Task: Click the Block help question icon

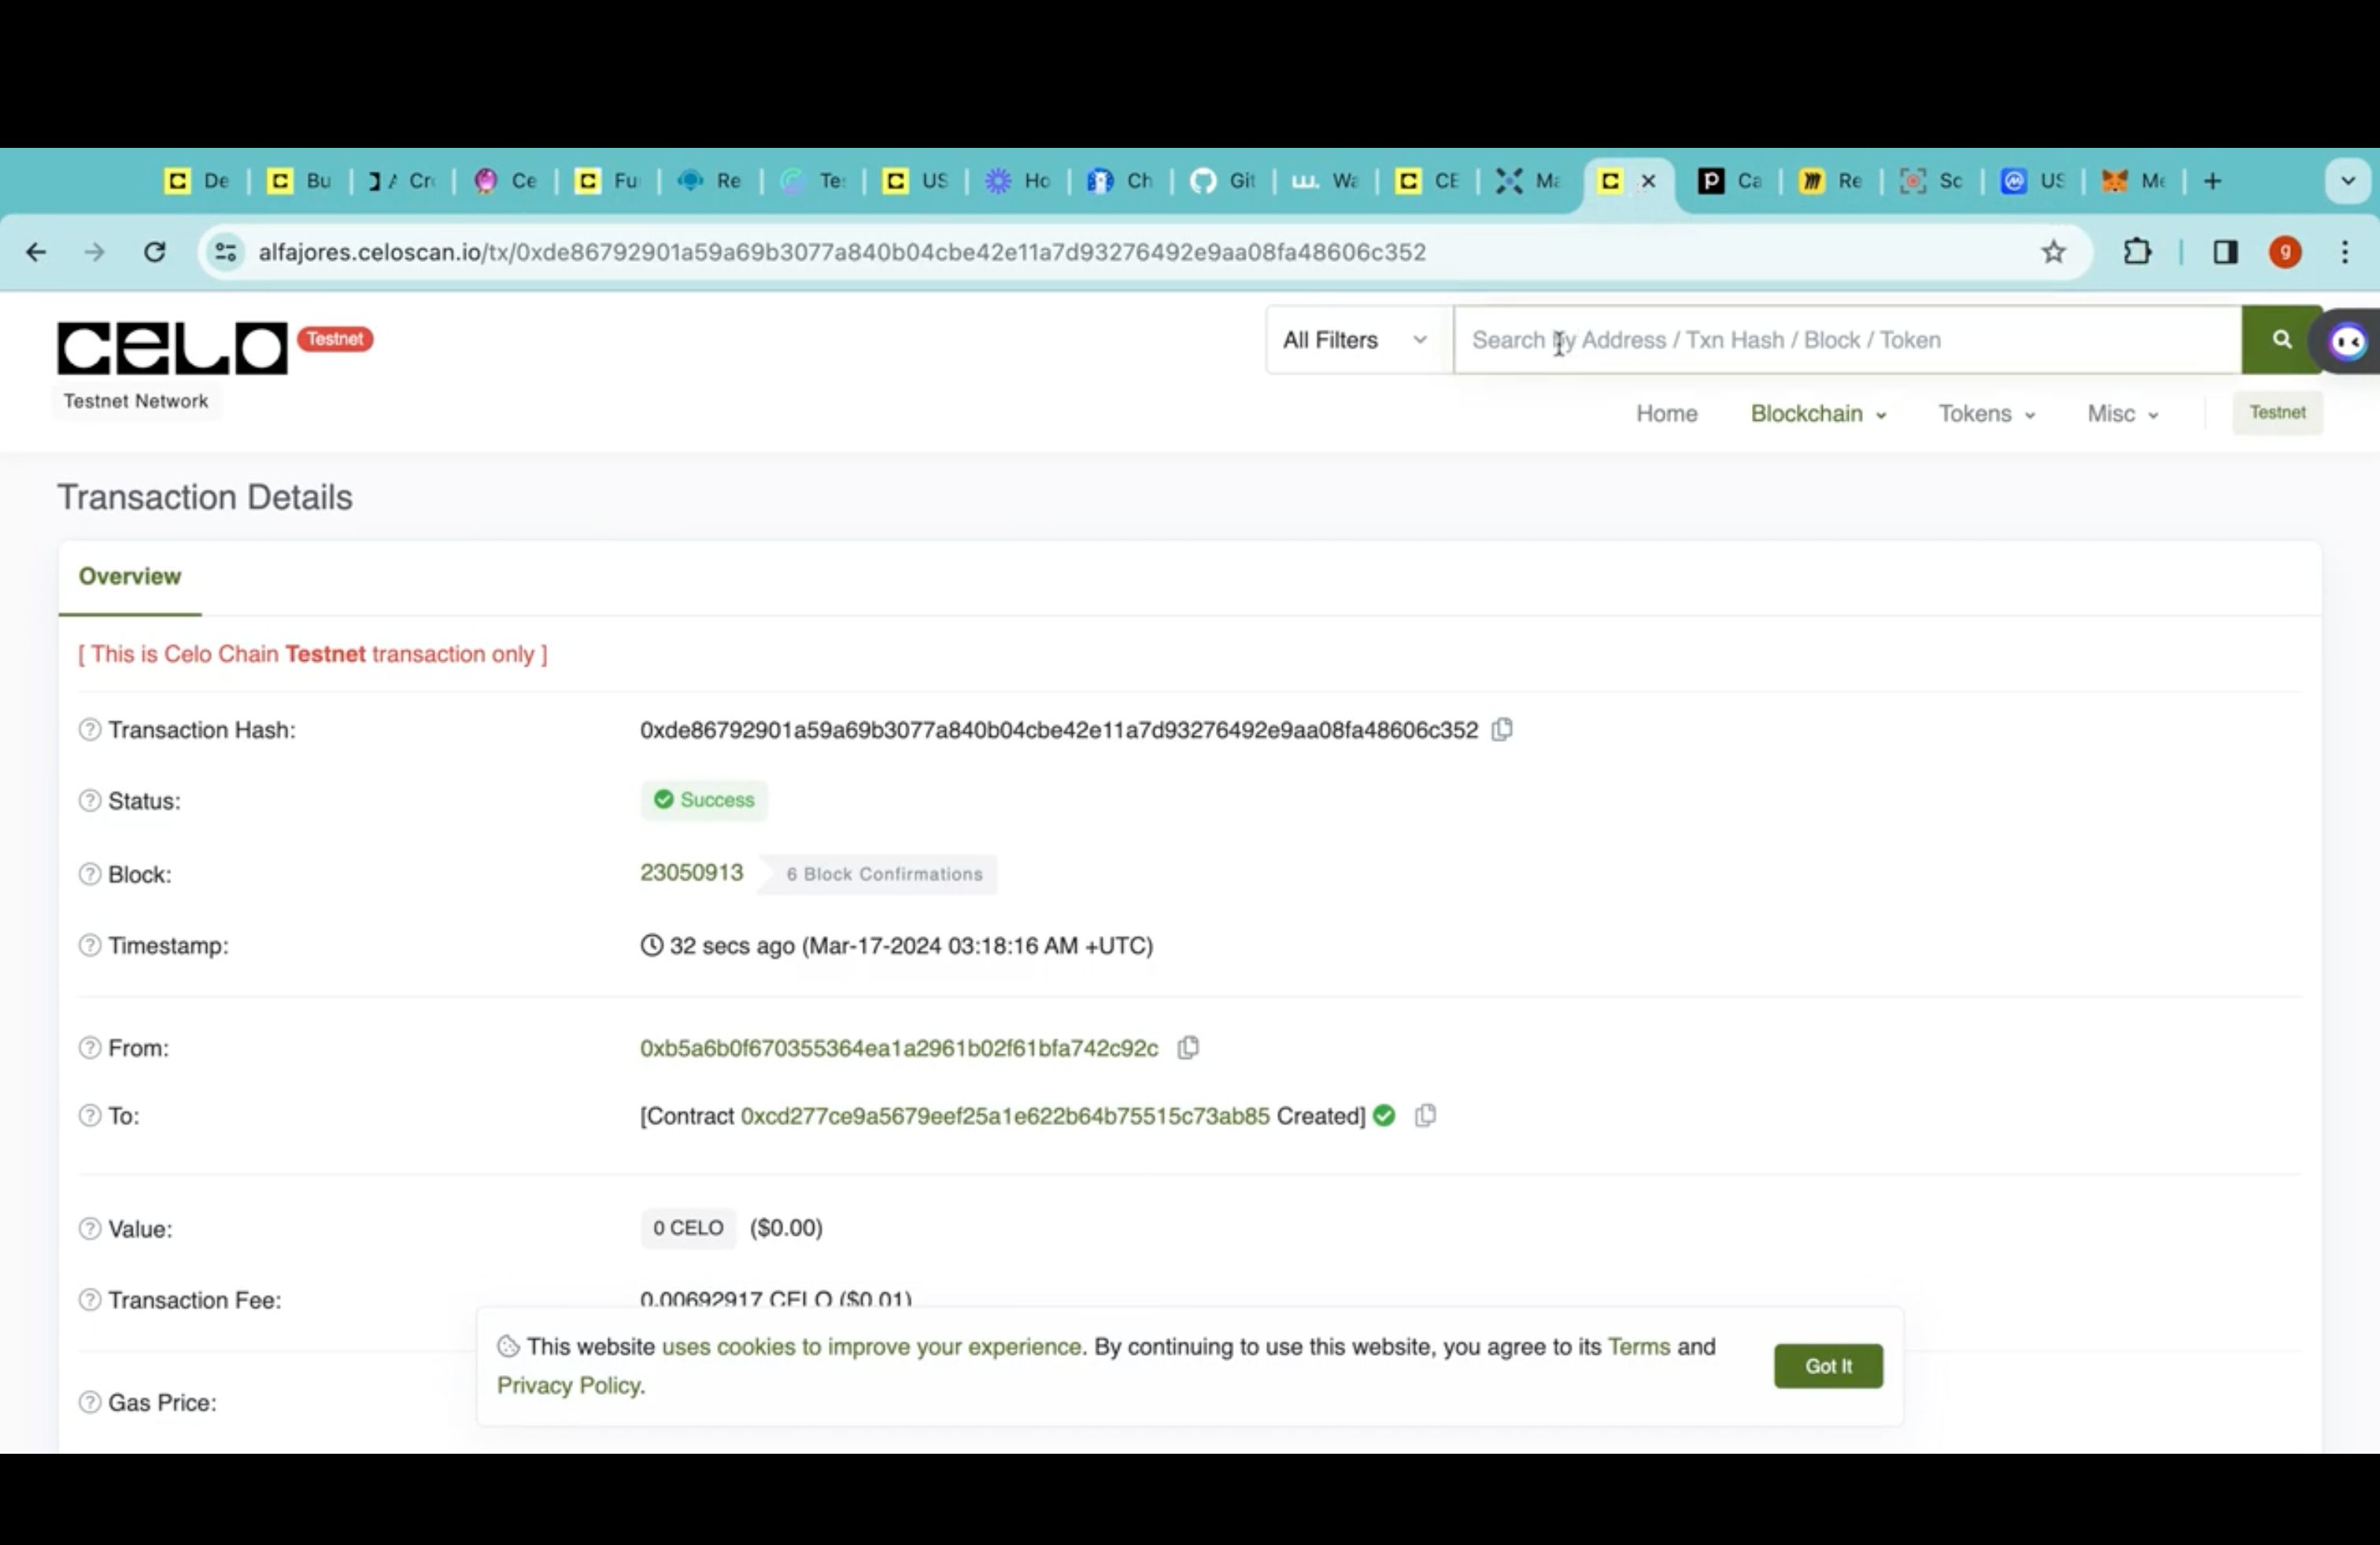Action: click(x=90, y=875)
